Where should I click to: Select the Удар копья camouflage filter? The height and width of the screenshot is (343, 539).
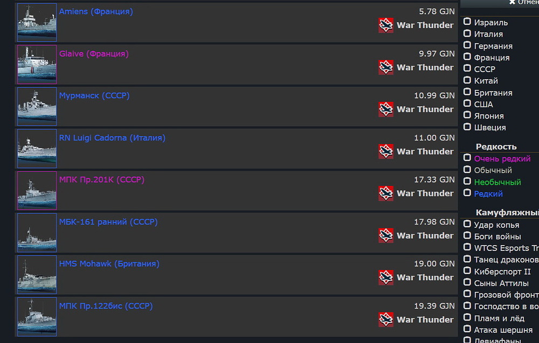467,224
